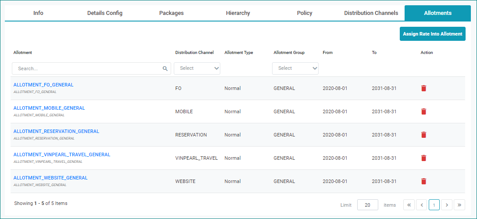
Task: Click the Limit items per page field
Action: pyautogui.click(x=367, y=205)
